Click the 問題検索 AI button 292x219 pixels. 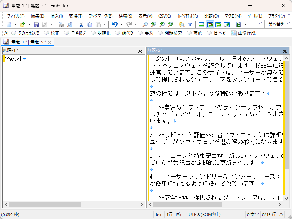(x=170, y=33)
